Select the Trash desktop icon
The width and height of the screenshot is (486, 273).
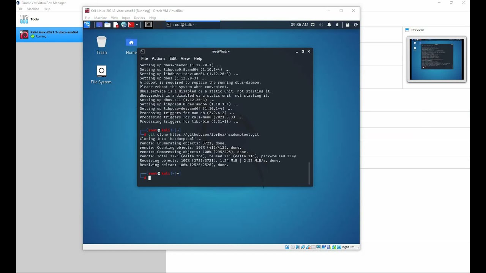101,45
